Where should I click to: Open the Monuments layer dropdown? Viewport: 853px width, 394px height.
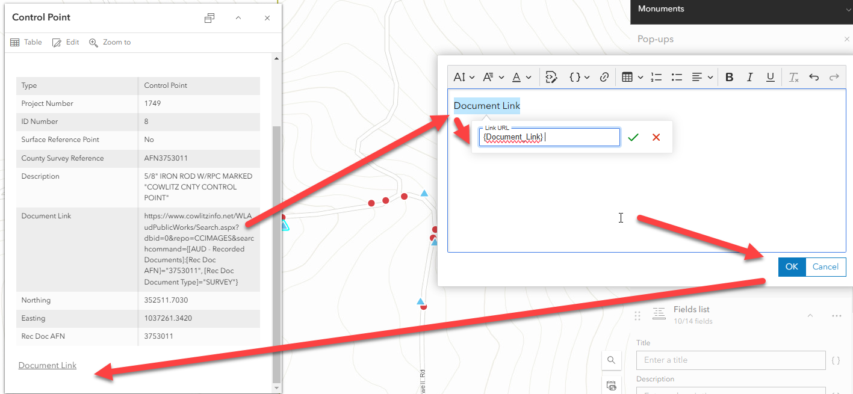click(x=848, y=8)
